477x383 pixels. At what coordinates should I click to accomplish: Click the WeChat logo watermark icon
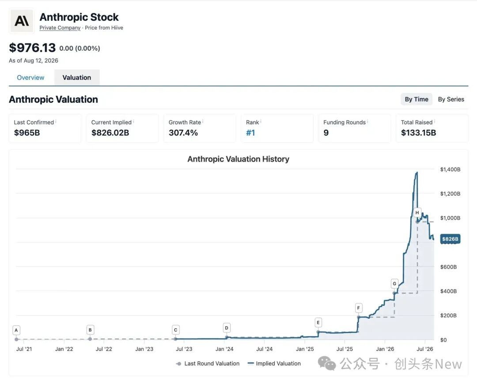pos(326,364)
